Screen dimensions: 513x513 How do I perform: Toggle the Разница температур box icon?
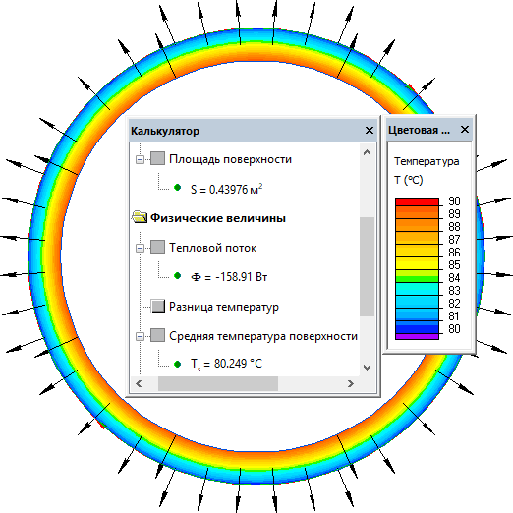[158, 306]
